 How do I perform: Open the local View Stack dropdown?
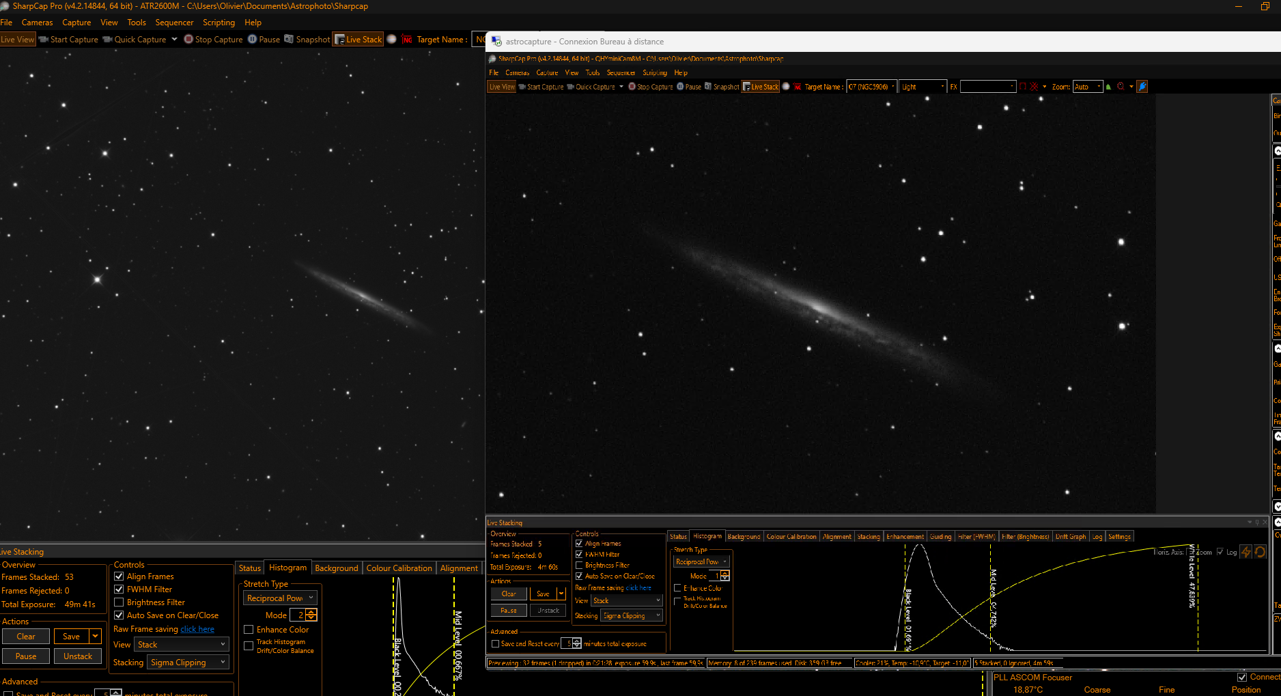pyautogui.click(x=181, y=645)
